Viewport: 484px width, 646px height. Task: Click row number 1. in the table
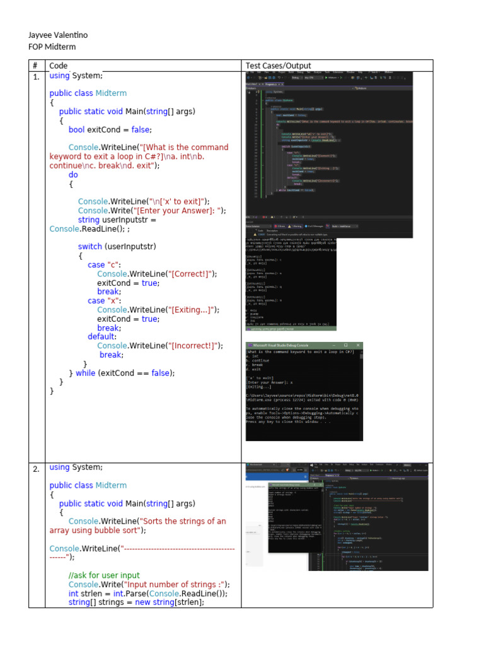click(36, 77)
